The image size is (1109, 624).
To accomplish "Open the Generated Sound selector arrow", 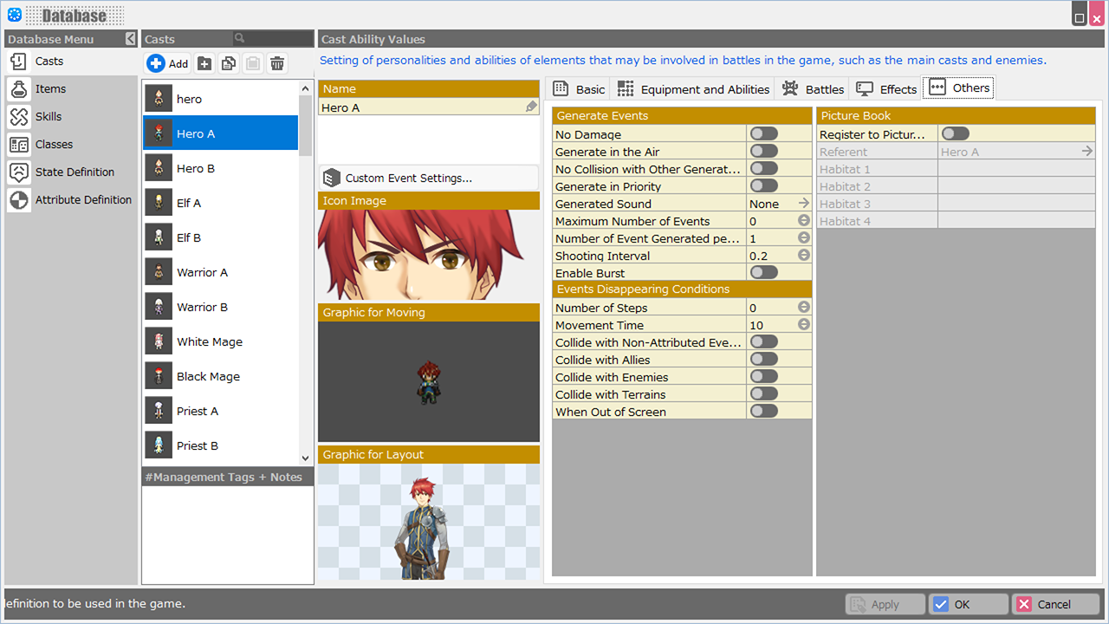I will pos(803,204).
